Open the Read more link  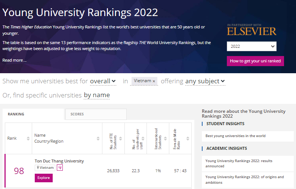[15, 60]
